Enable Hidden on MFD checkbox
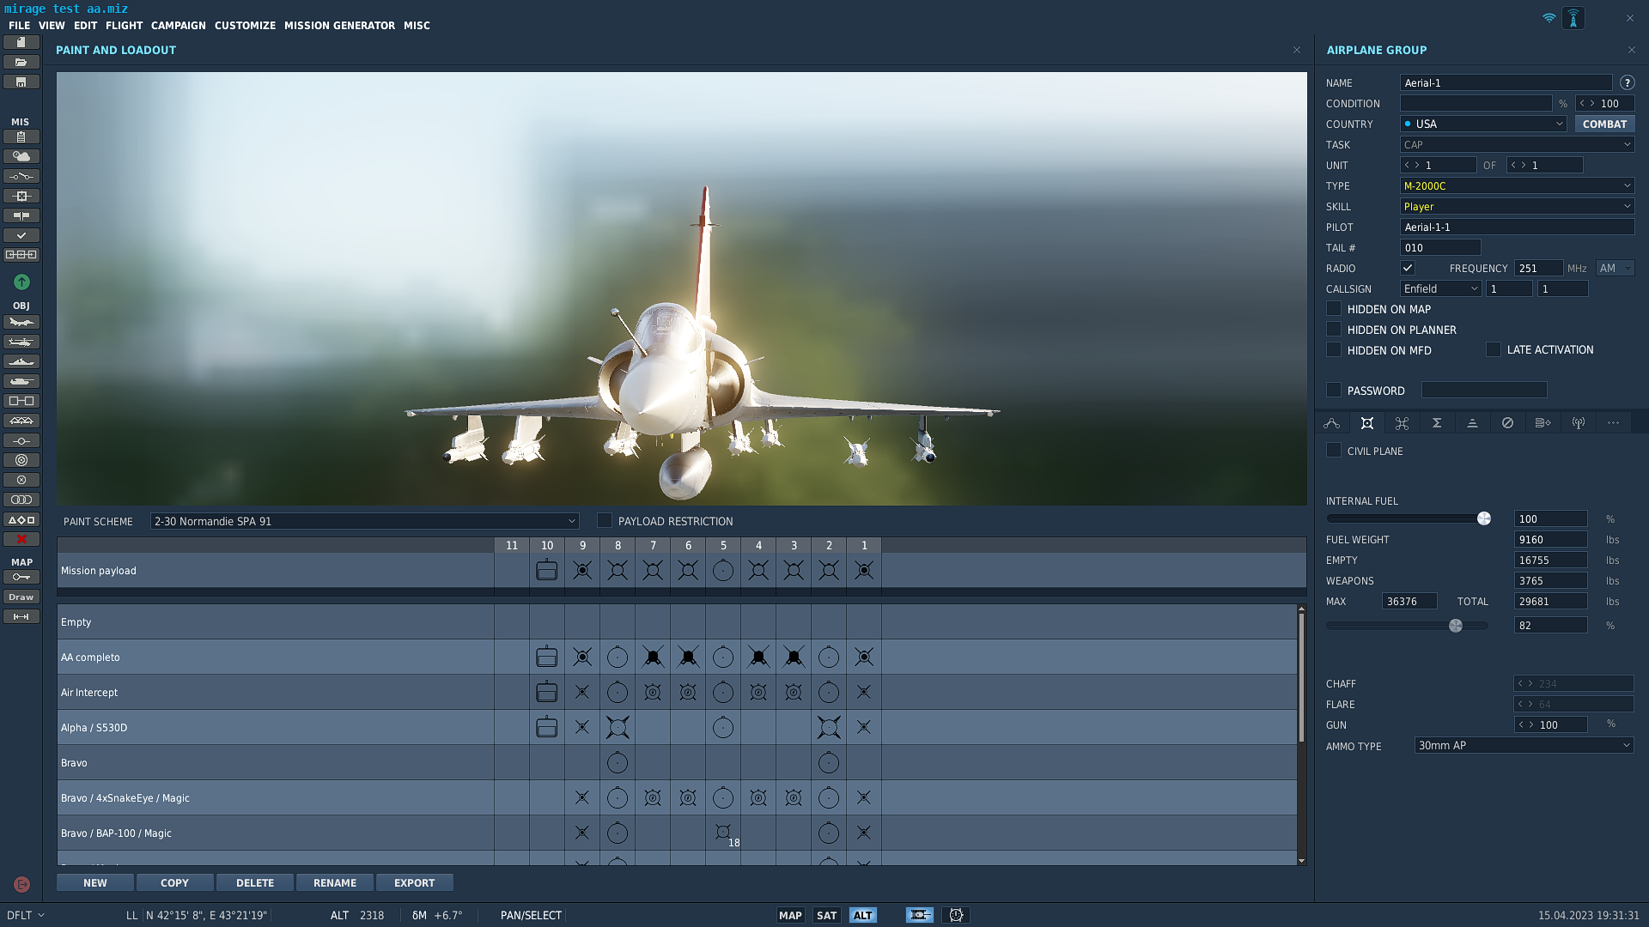The image size is (1649, 927). pyautogui.click(x=1334, y=350)
